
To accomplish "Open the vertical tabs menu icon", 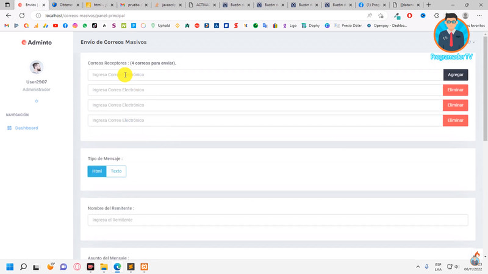I will [7, 5].
